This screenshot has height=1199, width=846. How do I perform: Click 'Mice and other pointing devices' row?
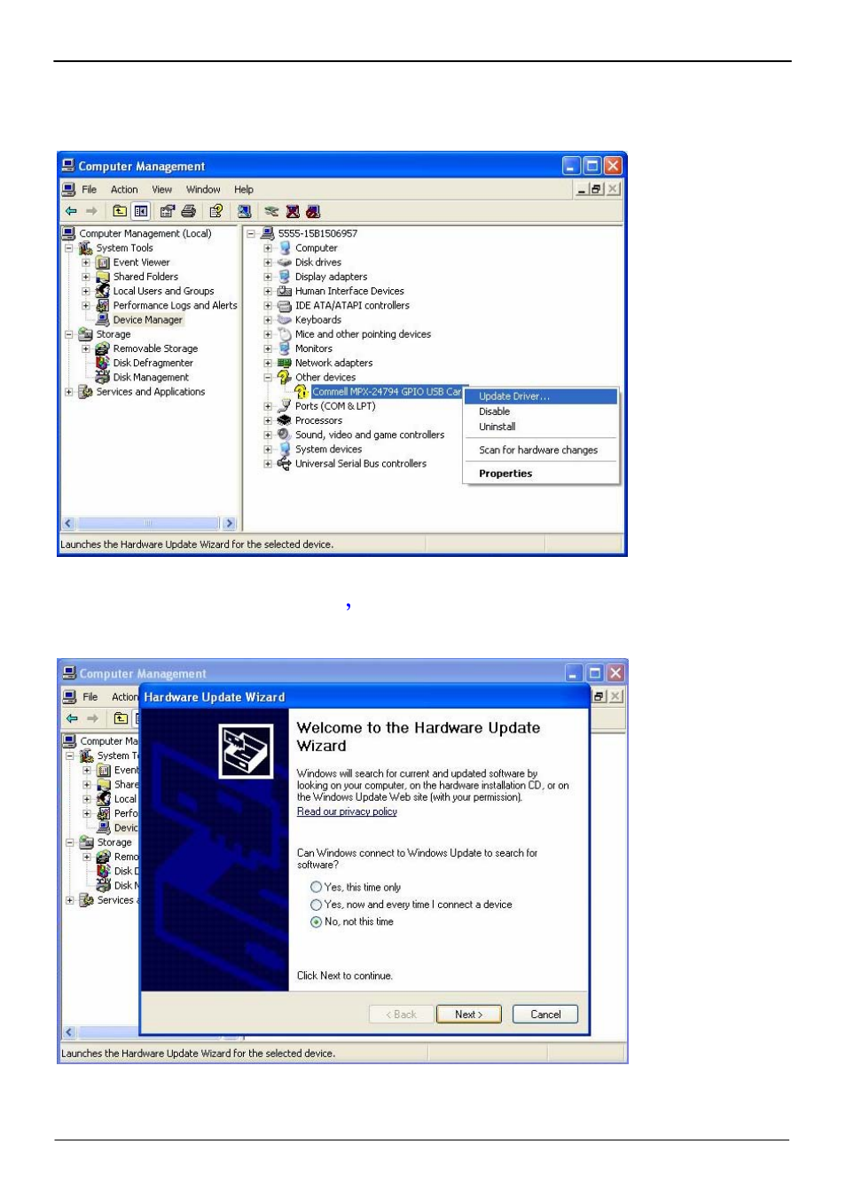[x=363, y=334]
